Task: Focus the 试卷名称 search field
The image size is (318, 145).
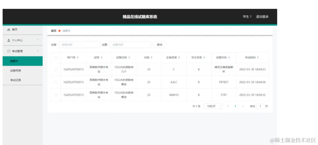Action: [x=79, y=45]
